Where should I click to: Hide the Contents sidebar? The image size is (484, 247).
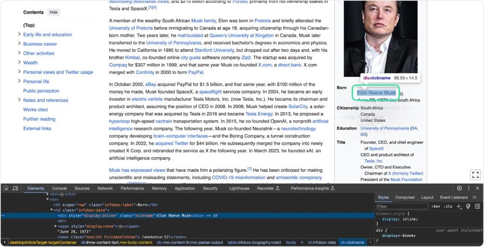[54, 12]
